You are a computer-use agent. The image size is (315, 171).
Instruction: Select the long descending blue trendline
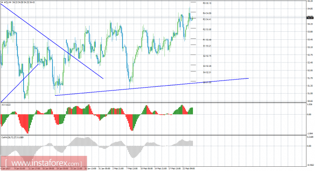52,41
